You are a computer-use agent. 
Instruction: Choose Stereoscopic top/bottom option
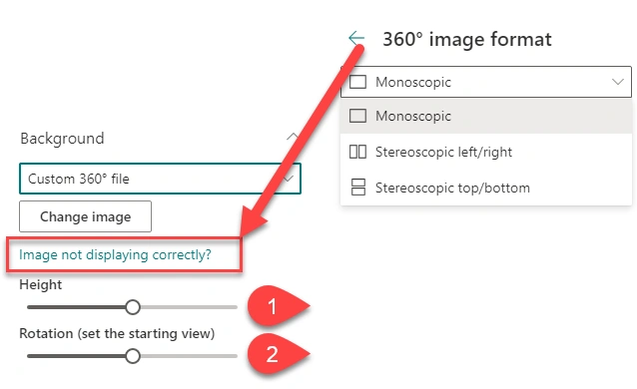tap(486, 188)
